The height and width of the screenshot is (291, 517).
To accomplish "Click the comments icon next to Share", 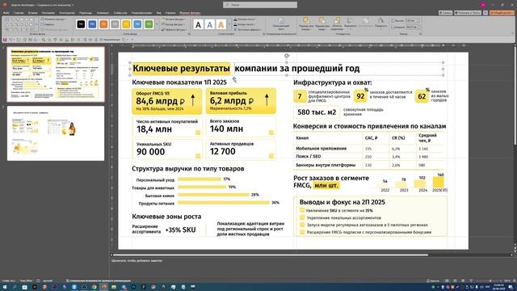I will (x=485, y=13).
